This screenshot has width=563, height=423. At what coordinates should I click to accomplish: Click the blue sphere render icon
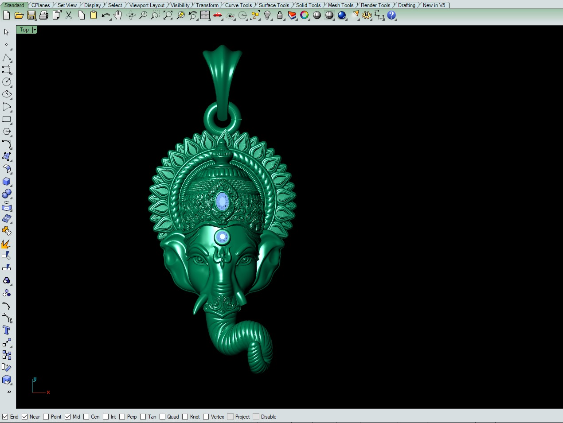point(342,15)
